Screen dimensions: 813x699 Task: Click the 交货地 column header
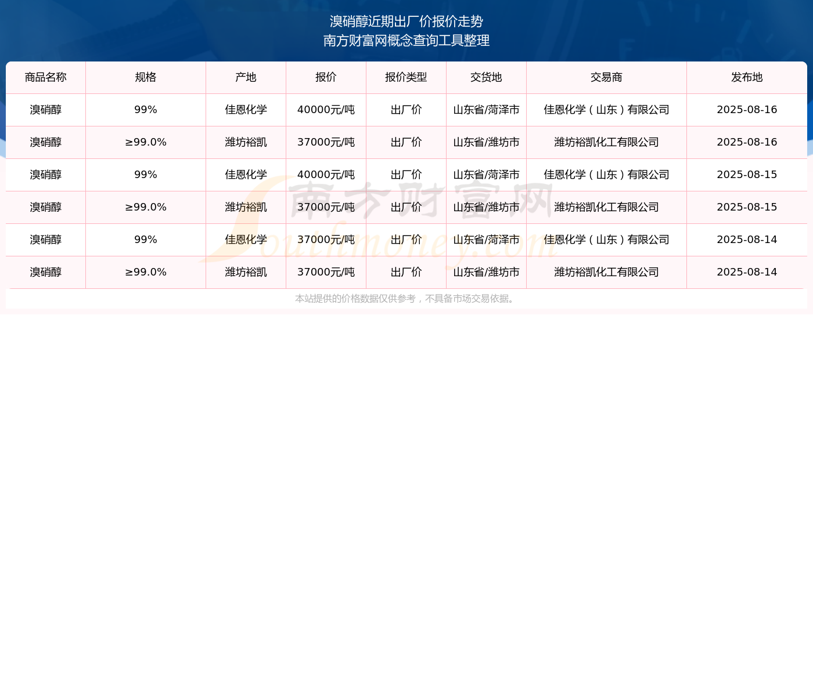487,78
